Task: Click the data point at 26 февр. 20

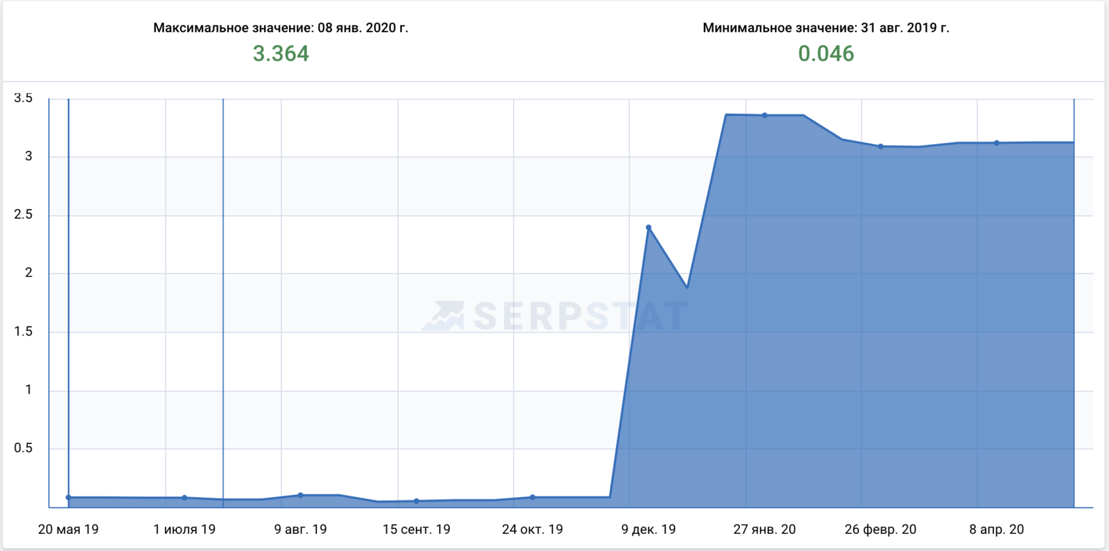Action: tap(881, 146)
